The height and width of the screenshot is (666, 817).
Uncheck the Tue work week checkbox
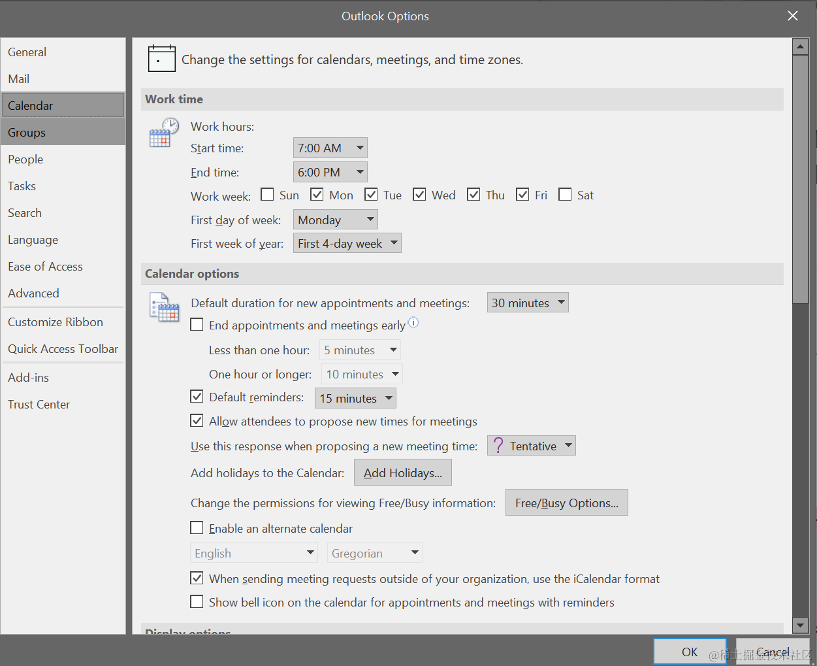click(371, 194)
